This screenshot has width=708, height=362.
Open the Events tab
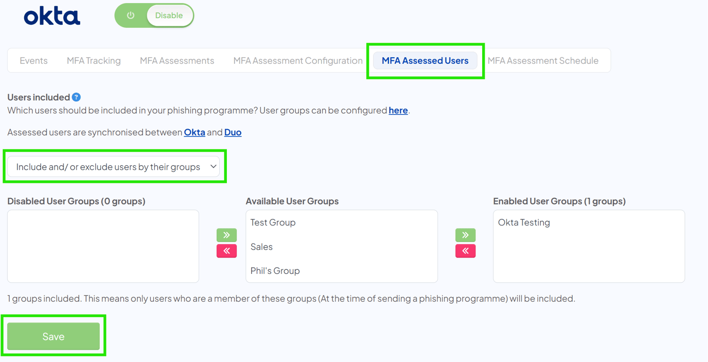pos(33,60)
